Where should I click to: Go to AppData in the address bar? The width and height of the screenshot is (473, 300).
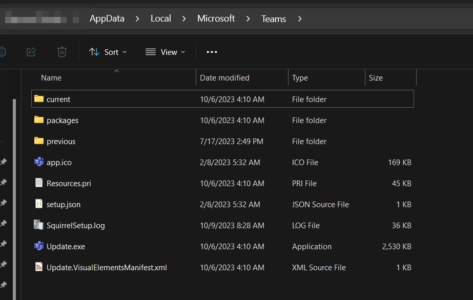click(x=107, y=18)
